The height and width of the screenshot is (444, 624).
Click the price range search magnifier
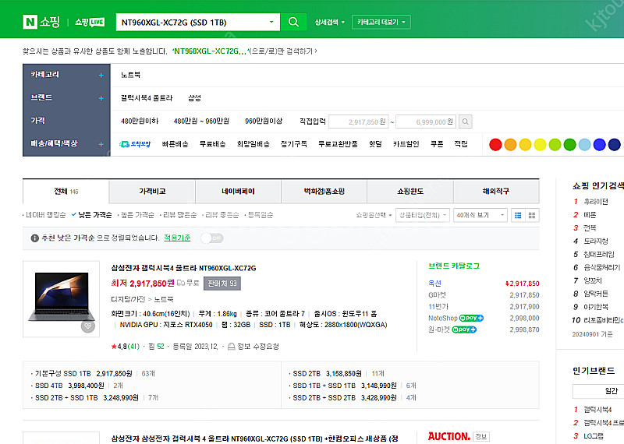tap(465, 122)
